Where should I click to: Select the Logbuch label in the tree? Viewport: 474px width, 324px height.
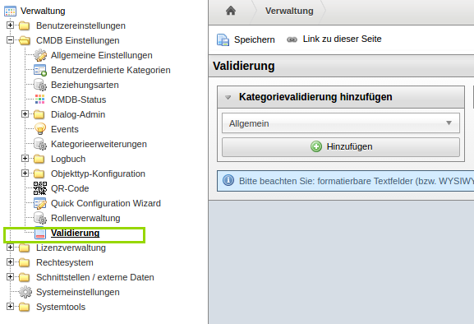(68, 160)
